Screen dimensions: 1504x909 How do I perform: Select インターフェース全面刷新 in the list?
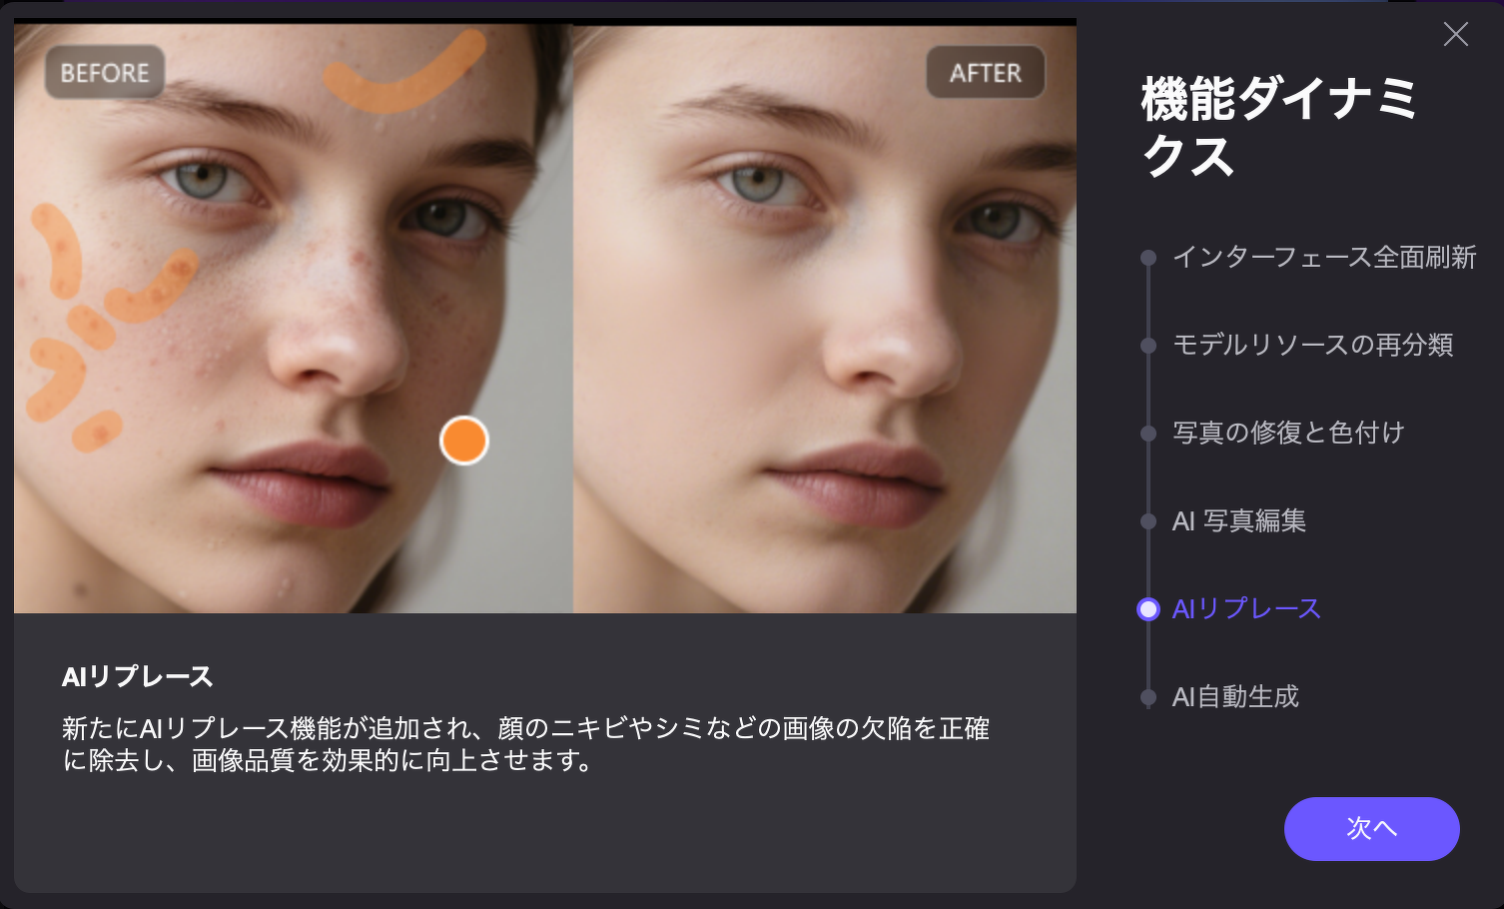click(1324, 257)
